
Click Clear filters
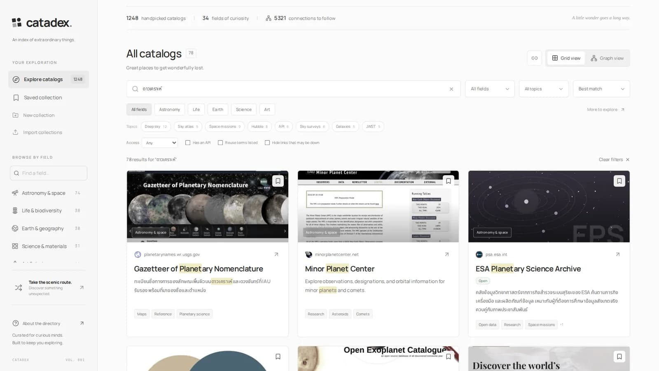pos(614,160)
